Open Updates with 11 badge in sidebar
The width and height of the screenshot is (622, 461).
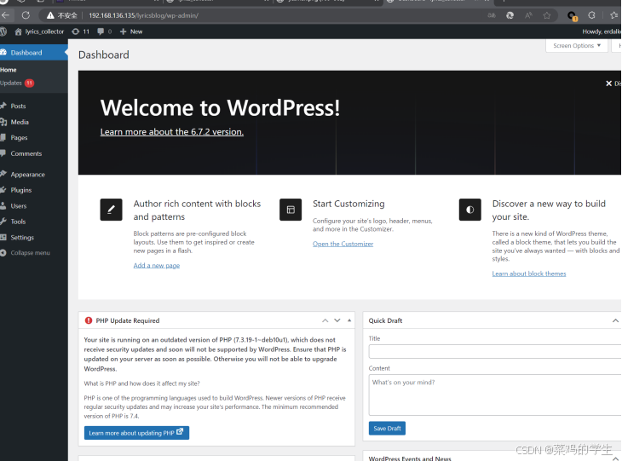coord(17,83)
